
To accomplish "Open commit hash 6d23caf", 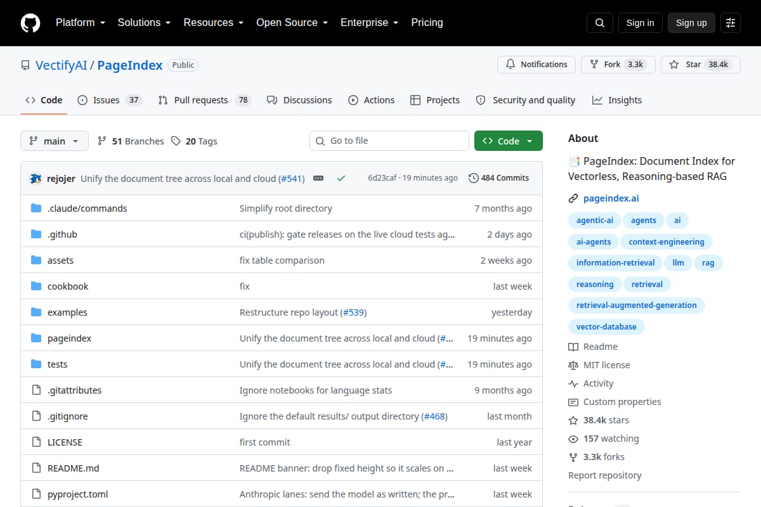I will click(x=382, y=178).
